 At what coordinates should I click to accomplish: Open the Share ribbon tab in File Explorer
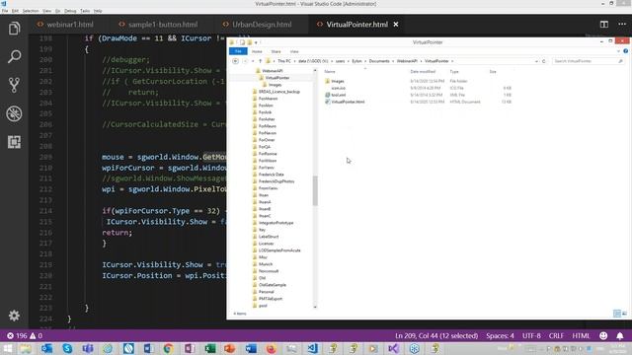(x=276, y=51)
